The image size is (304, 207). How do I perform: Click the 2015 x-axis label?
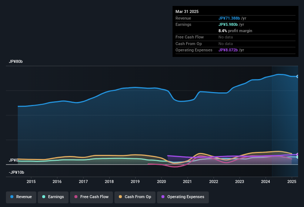point(31,181)
